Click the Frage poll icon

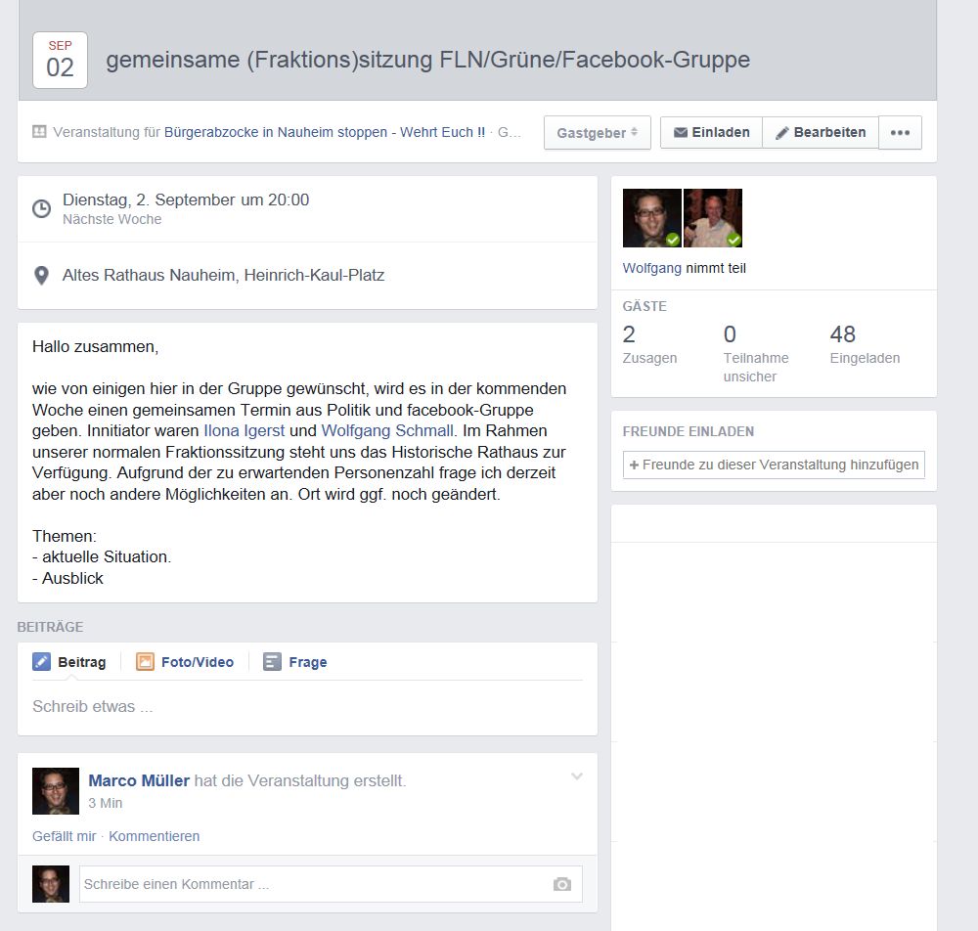pyautogui.click(x=272, y=662)
